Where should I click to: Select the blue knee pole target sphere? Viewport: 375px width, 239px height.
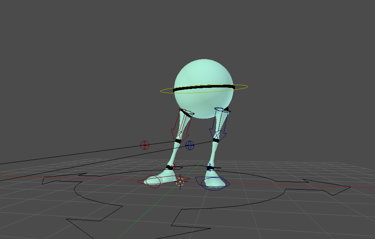(190, 145)
